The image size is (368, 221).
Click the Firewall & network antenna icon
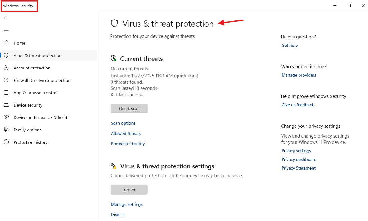click(6, 80)
